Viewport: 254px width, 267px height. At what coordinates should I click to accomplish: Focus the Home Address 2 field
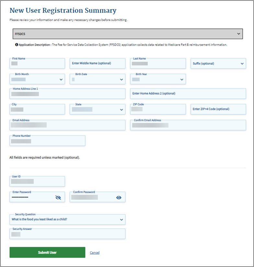pos(188,94)
